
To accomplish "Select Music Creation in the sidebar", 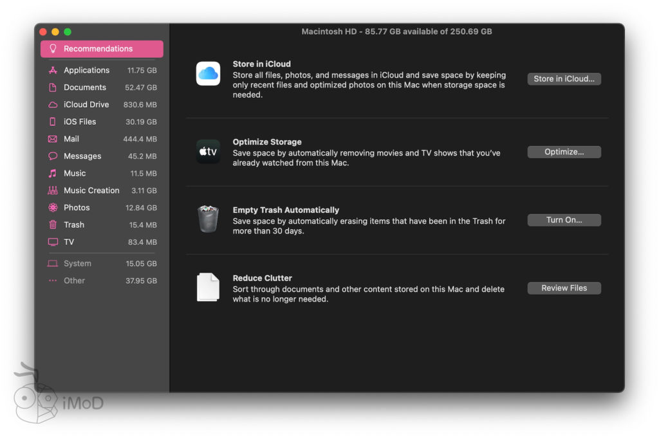I will click(x=91, y=190).
